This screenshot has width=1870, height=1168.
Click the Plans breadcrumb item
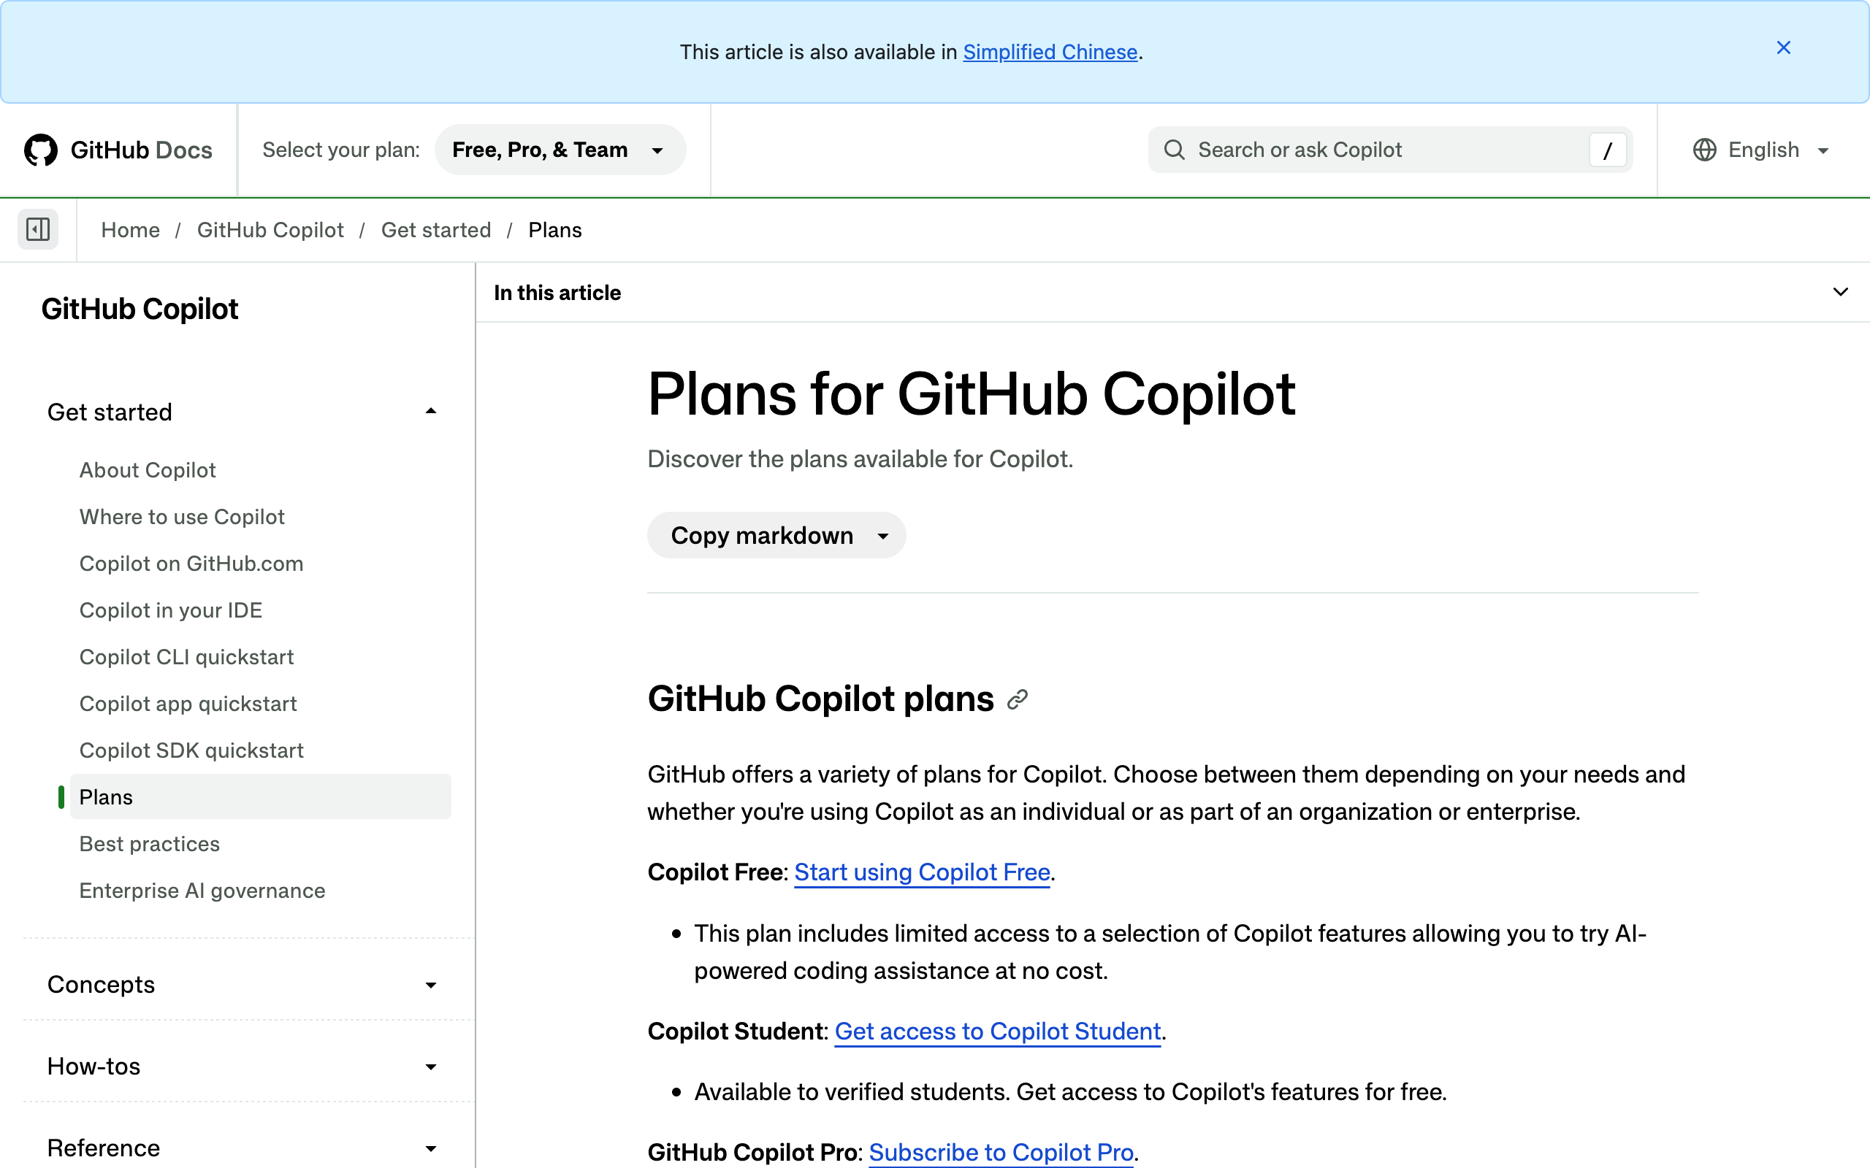coord(555,230)
